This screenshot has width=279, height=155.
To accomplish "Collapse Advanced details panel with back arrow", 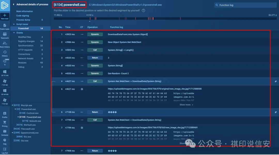I will [x=13, y=4].
